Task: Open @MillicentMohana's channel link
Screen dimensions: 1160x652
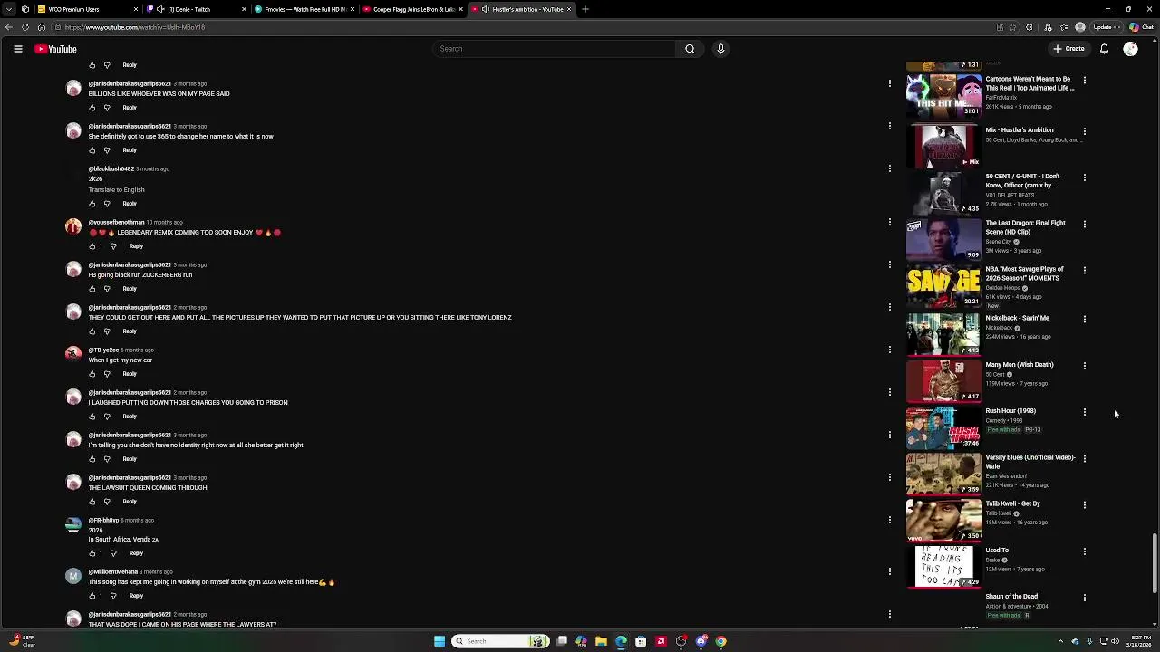Action: click(112, 572)
